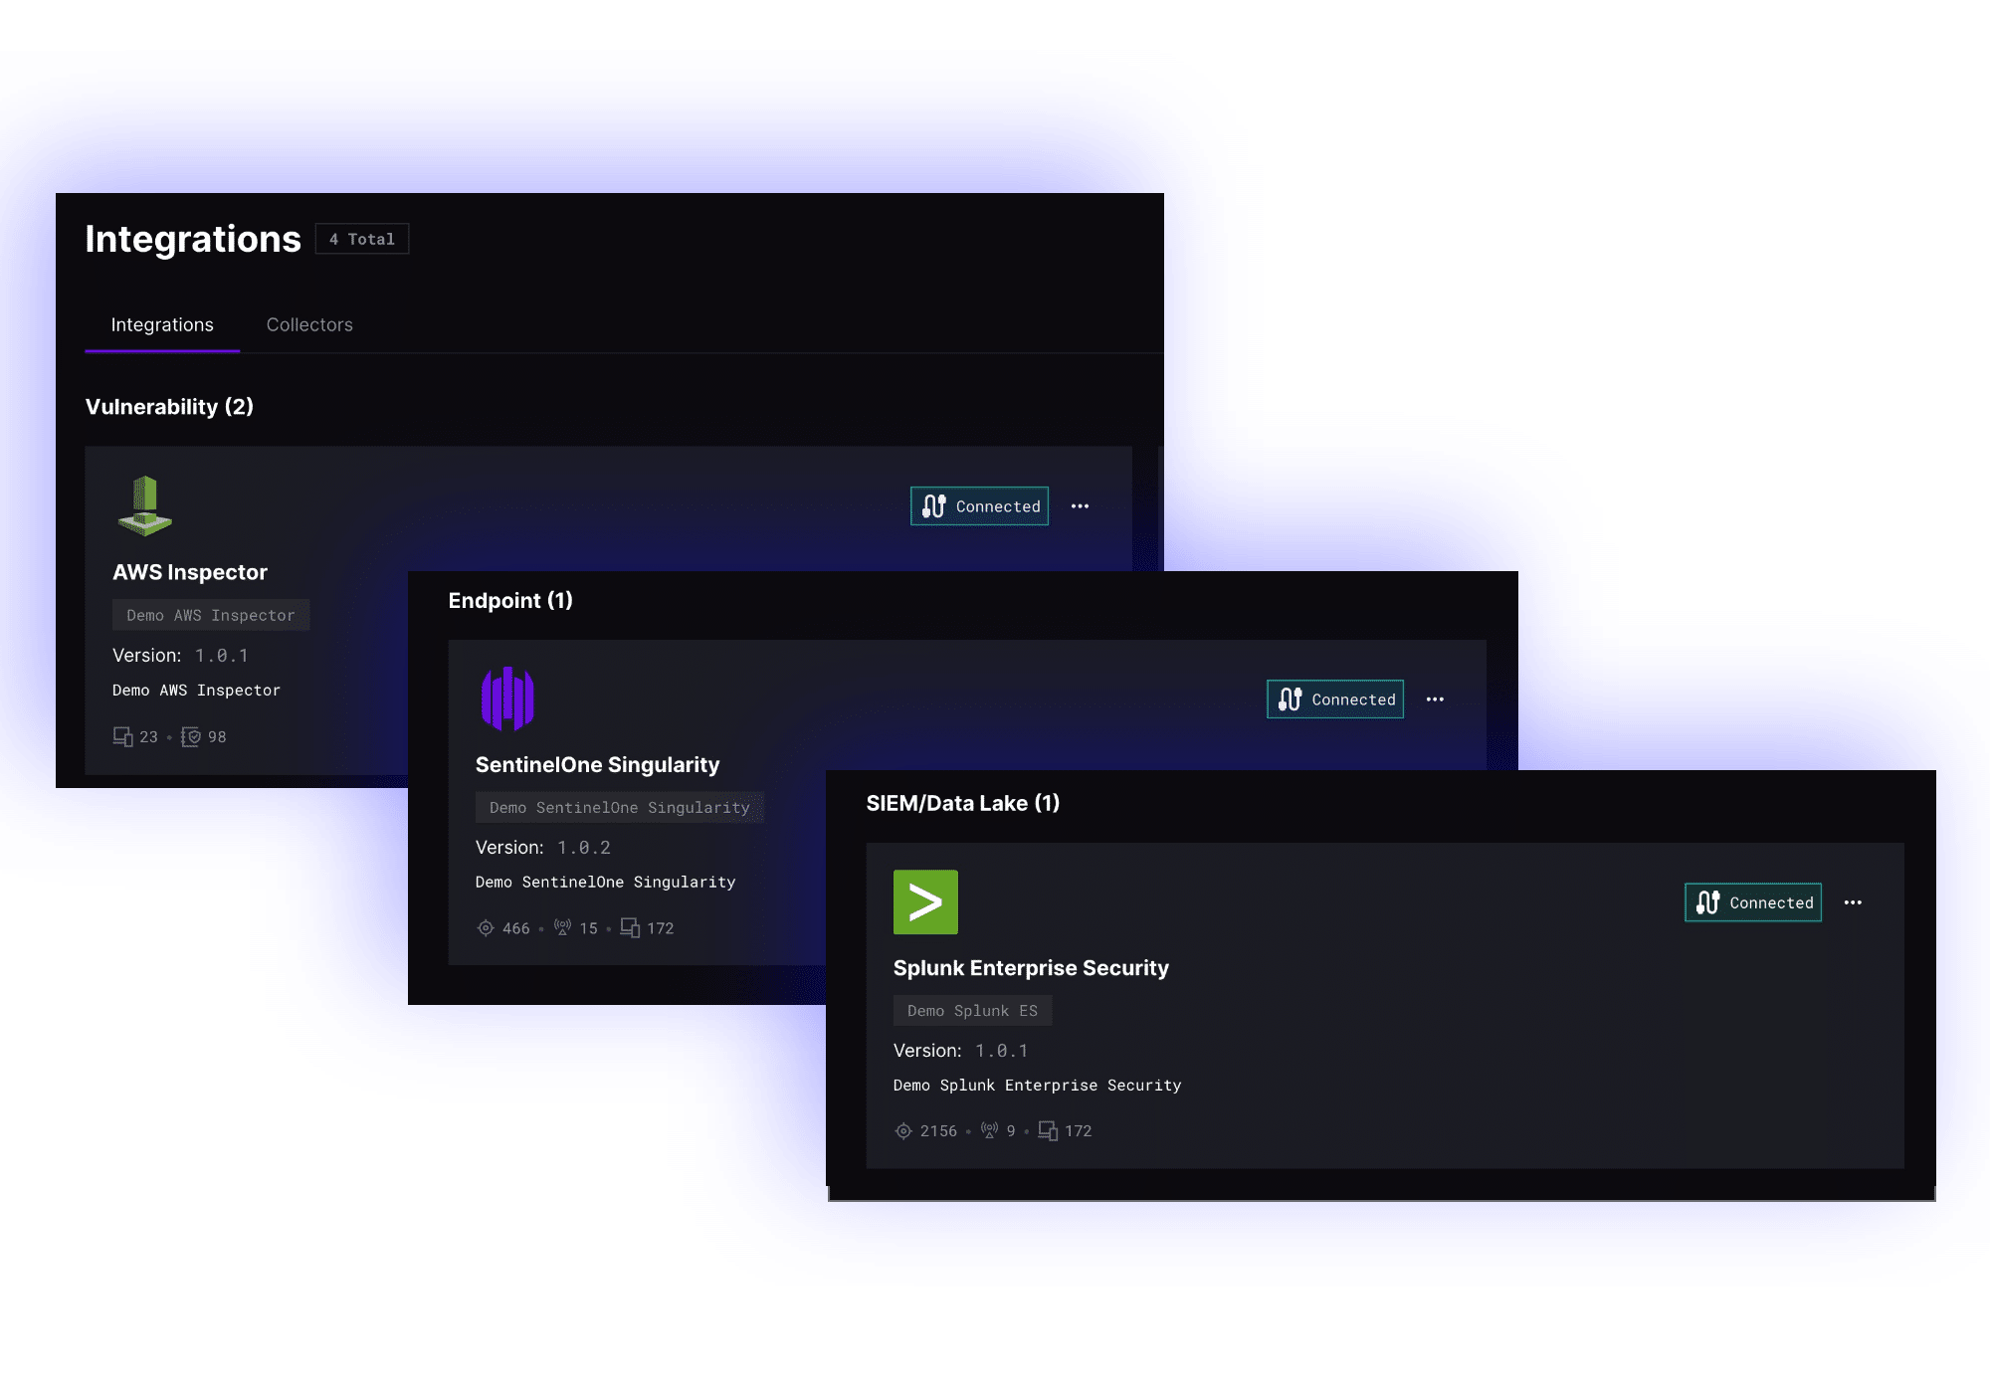Click the SentinelOne Singularity logo icon

[507, 698]
